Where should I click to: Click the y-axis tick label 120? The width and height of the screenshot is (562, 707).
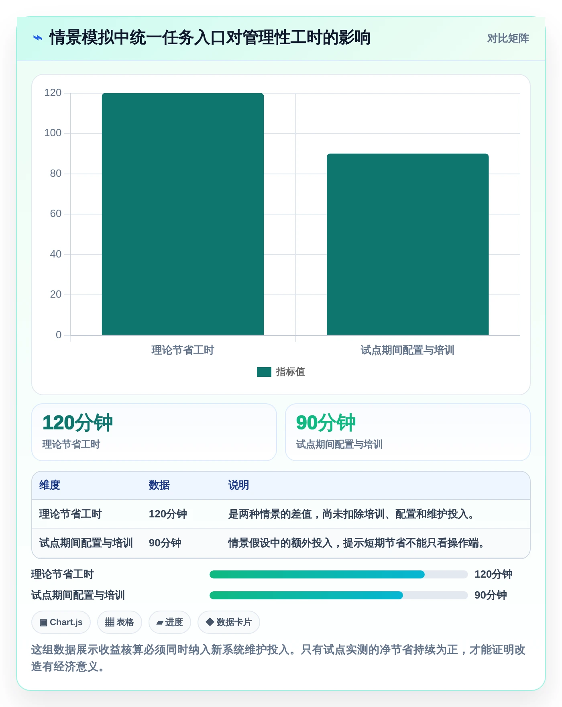(x=53, y=93)
